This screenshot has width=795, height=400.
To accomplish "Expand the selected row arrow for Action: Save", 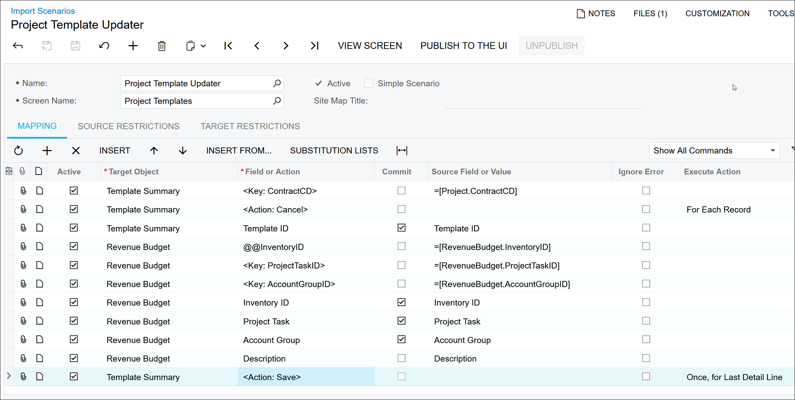I will point(9,376).
